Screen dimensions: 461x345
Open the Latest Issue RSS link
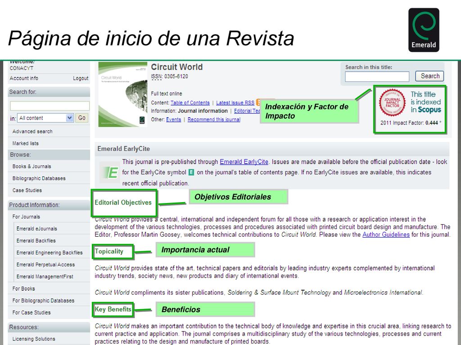[235, 103]
